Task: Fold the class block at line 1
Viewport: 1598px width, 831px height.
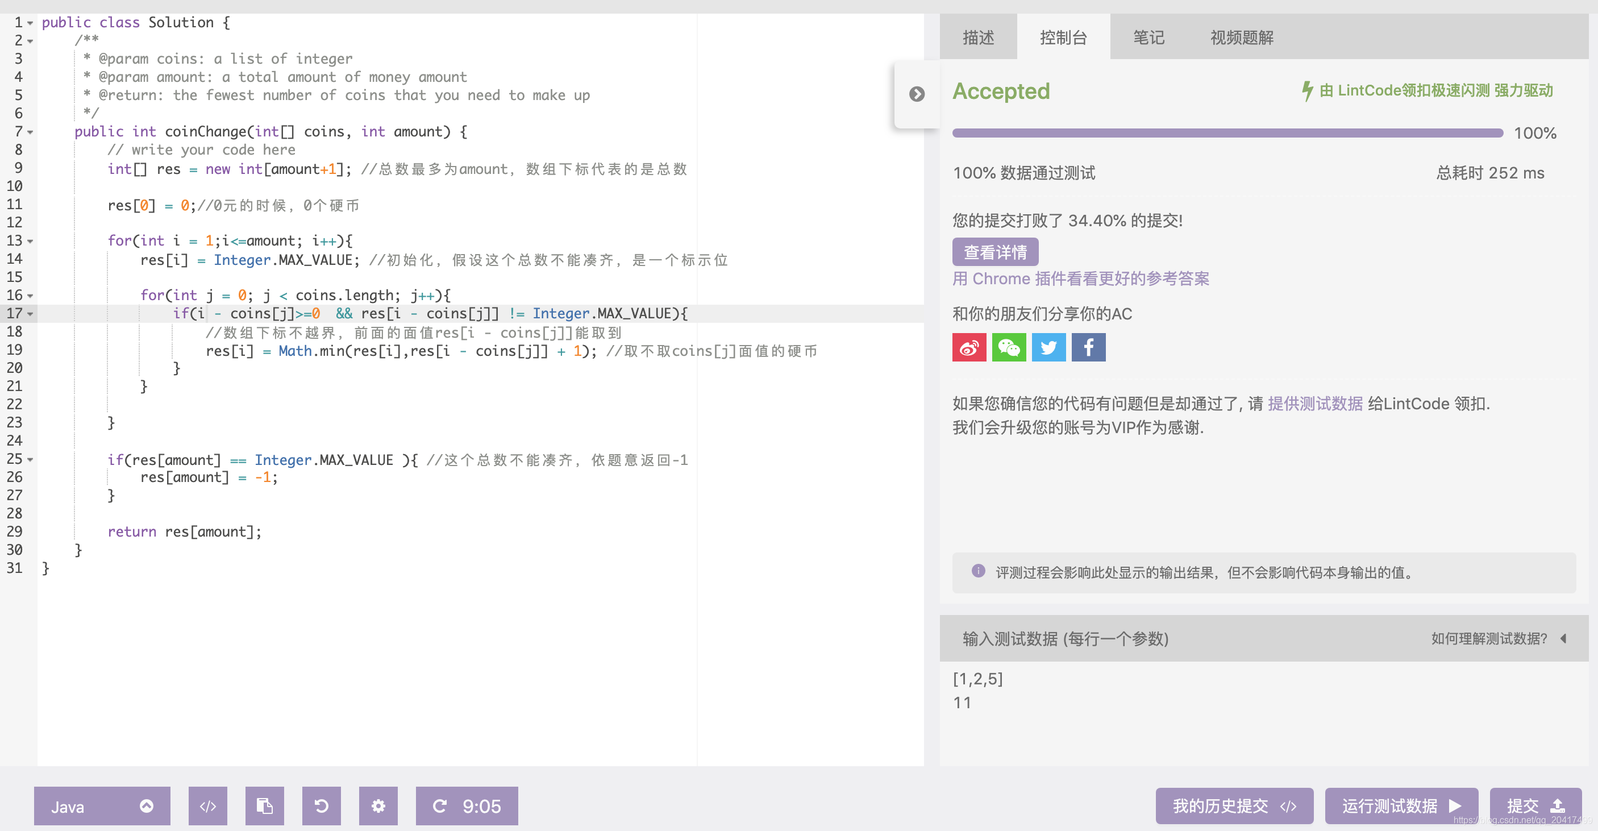Action: (x=30, y=23)
